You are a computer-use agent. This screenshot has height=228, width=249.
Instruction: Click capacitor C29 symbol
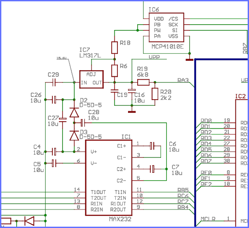tap(54, 82)
